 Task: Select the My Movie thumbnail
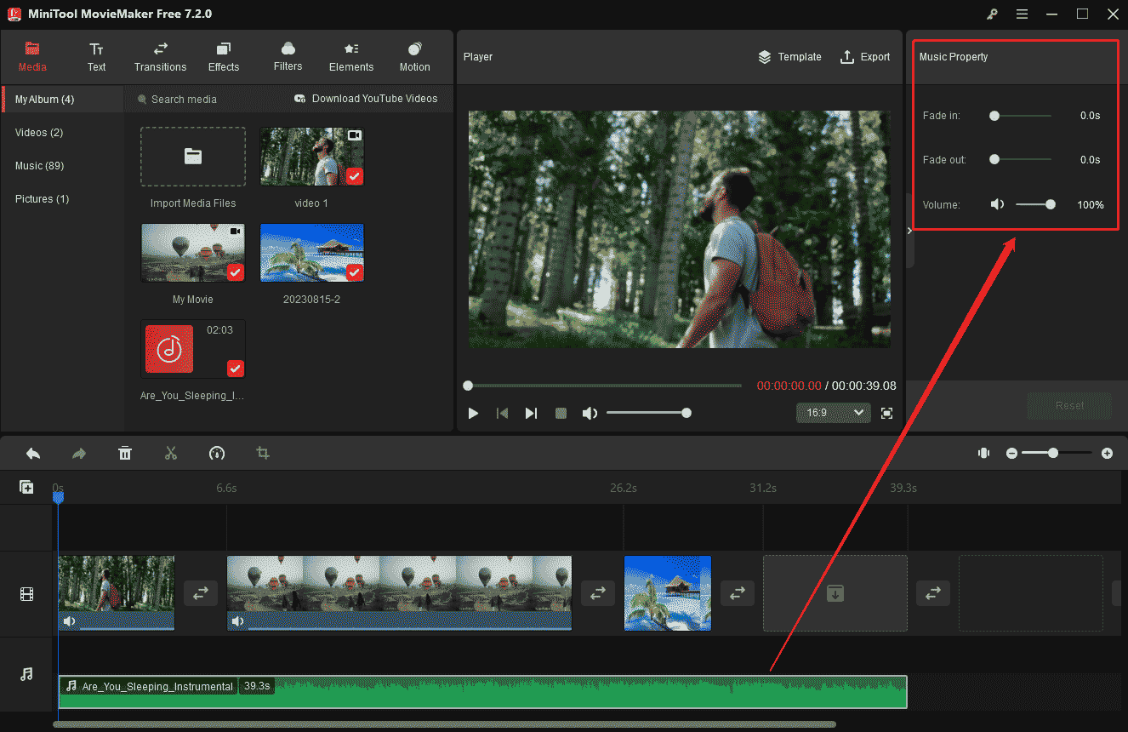point(193,253)
